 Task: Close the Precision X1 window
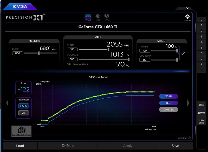pos(187,8)
